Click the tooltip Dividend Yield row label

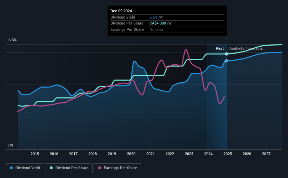[x=123, y=17]
